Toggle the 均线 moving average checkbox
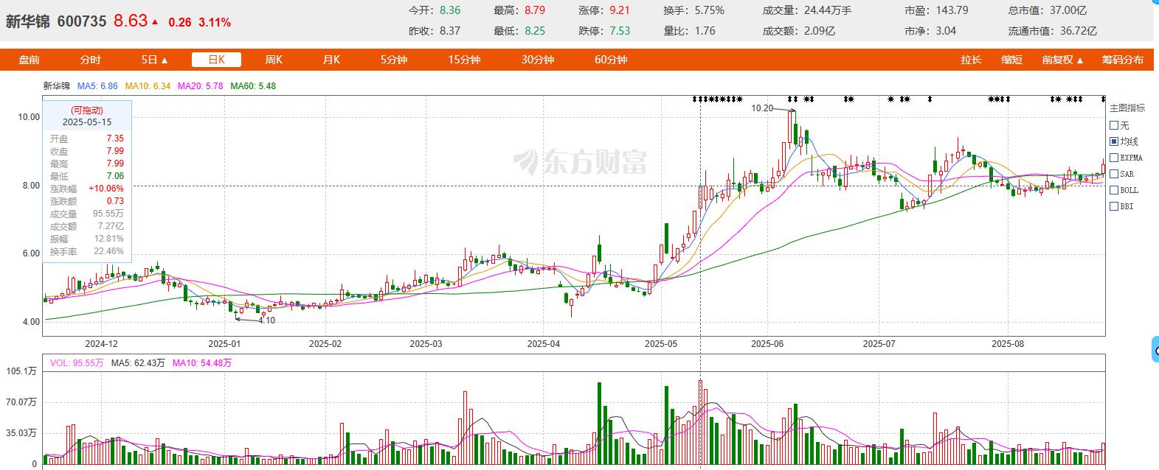 1114,141
